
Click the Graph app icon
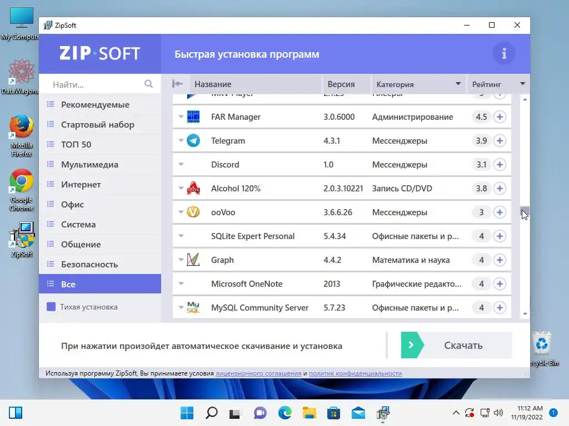193,260
